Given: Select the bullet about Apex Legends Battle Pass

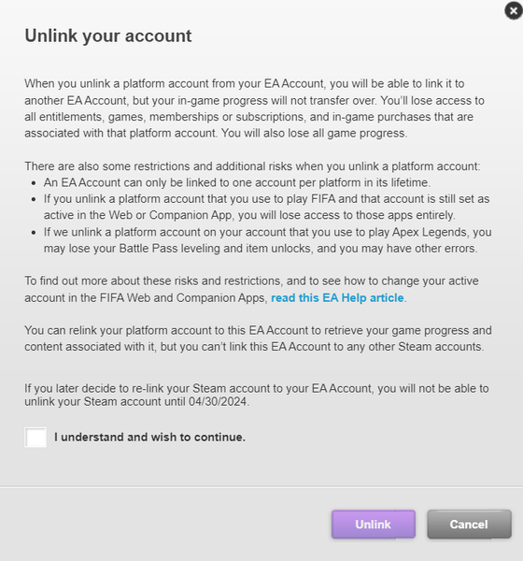Looking at the screenshot, I should [267, 240].
